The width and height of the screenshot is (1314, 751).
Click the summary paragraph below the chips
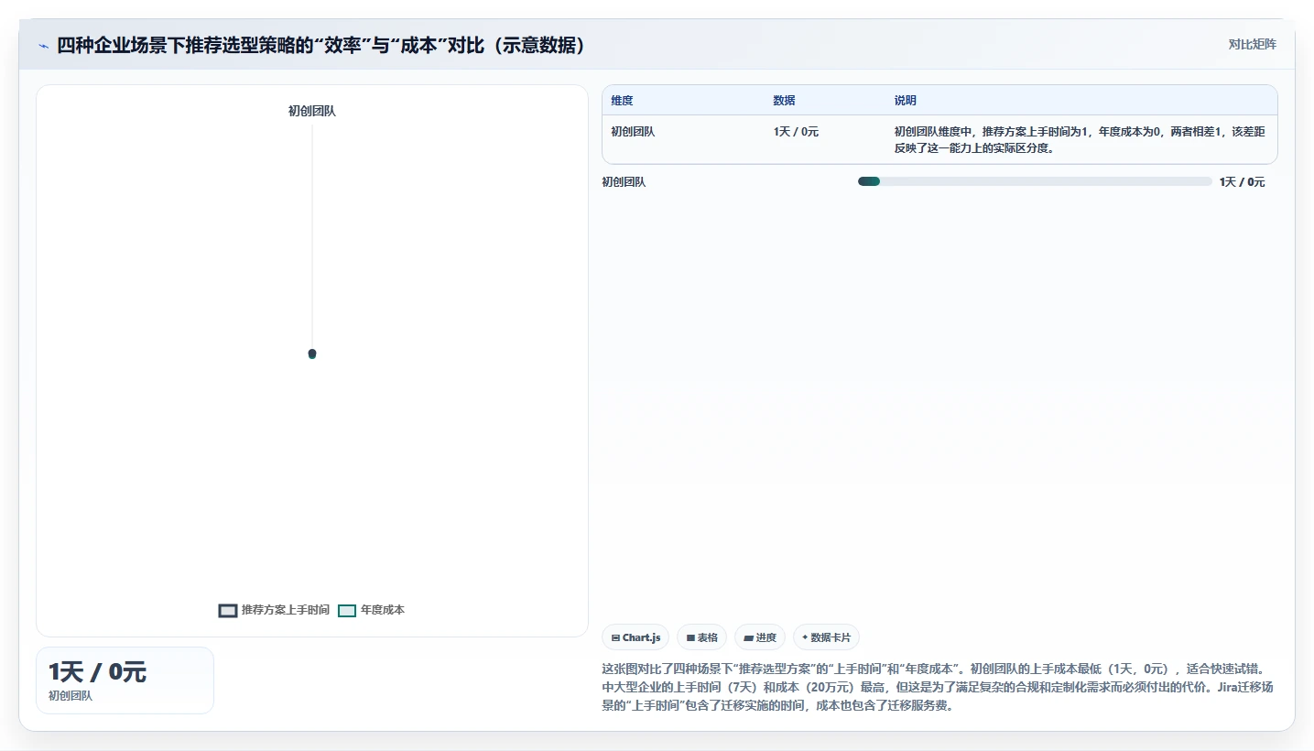939,687
